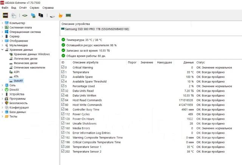Open the monitor diagnostics toolbar icon
The height and width of the screenshot is (165, 242).
[x=41, y=15]
